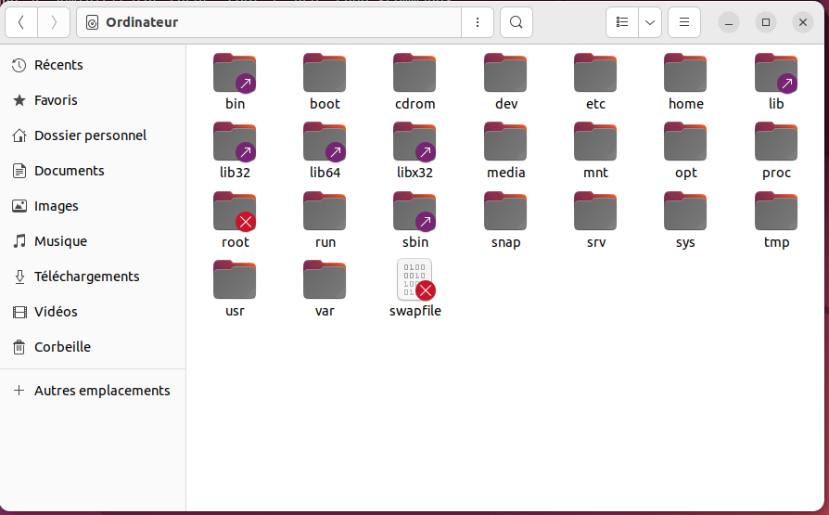The image size is (829, 515).
Task: Select the tmp folder icon
Action: tap(776, 211)
